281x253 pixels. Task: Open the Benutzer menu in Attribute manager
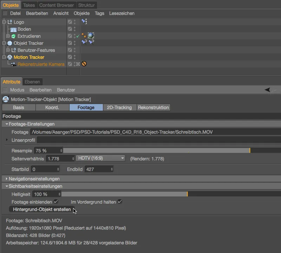(66, 90)
